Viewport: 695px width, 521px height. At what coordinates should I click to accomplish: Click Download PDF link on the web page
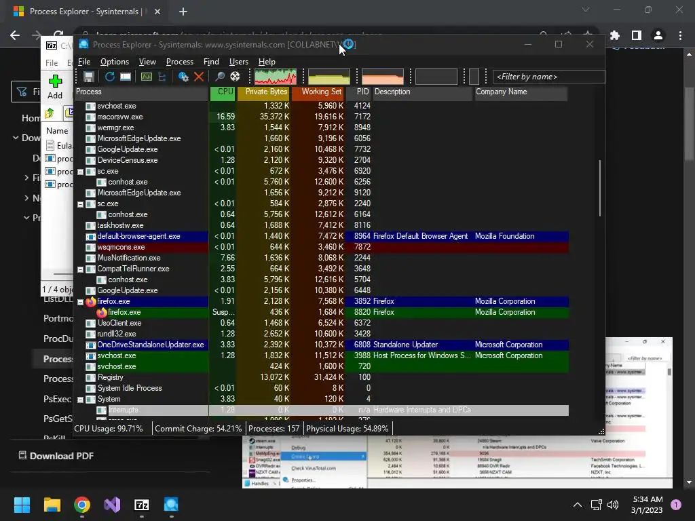coord(56,456)
